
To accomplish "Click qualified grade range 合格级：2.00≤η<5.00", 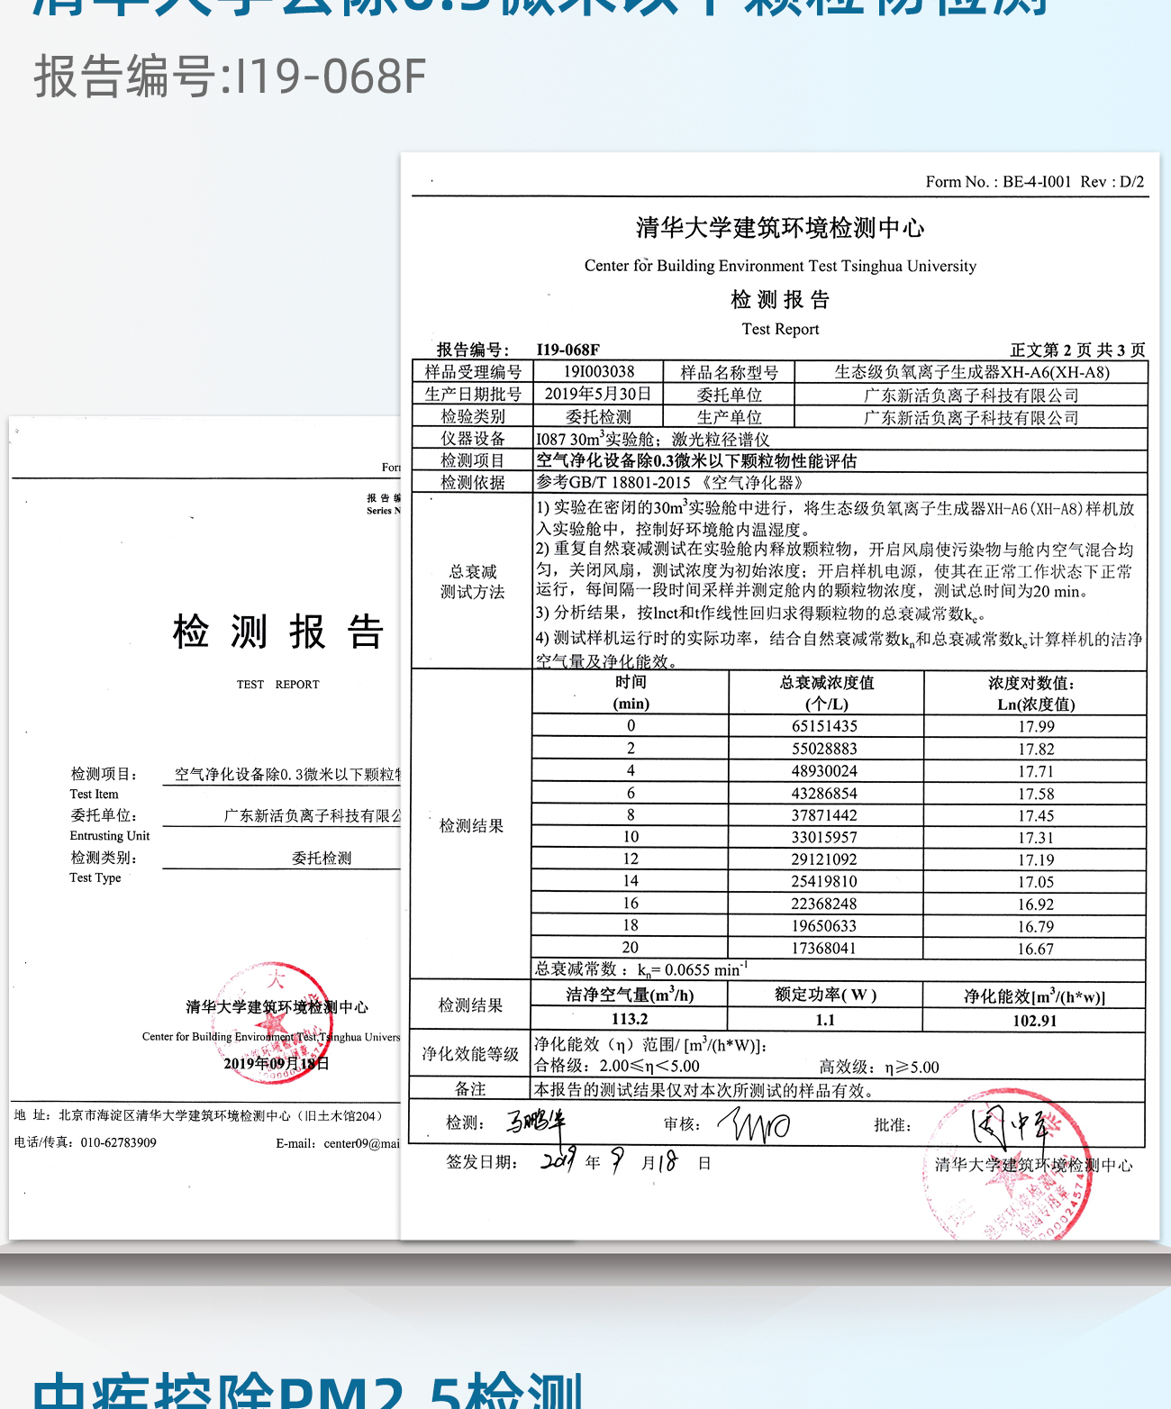I will [x=617, y=1067].
